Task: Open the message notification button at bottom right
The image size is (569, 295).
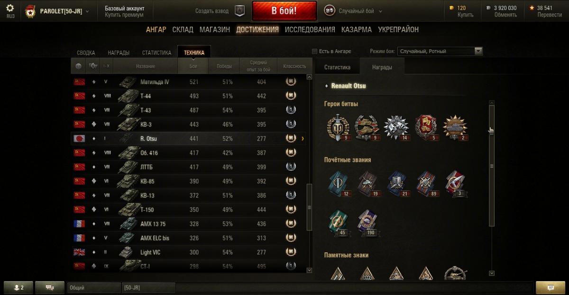Action: tap(550, 287)
